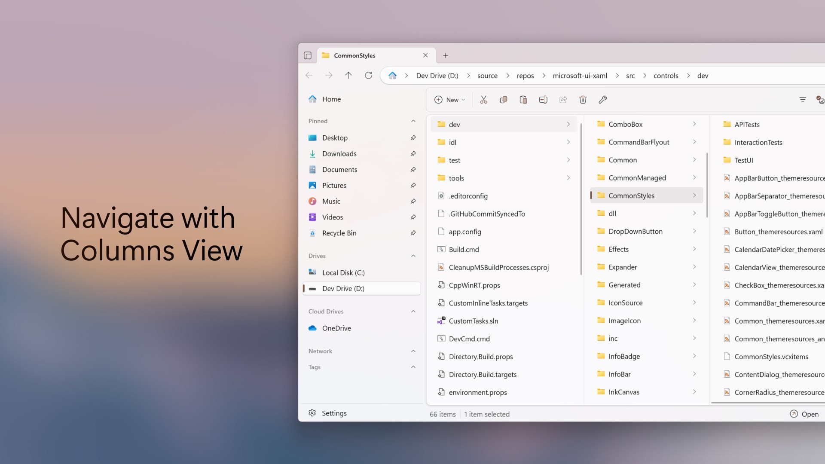Click the Delete trash icon
Image resolution: width=825 pixels, height=464 pixels.
pyautogui.click(x=583, y=99)
